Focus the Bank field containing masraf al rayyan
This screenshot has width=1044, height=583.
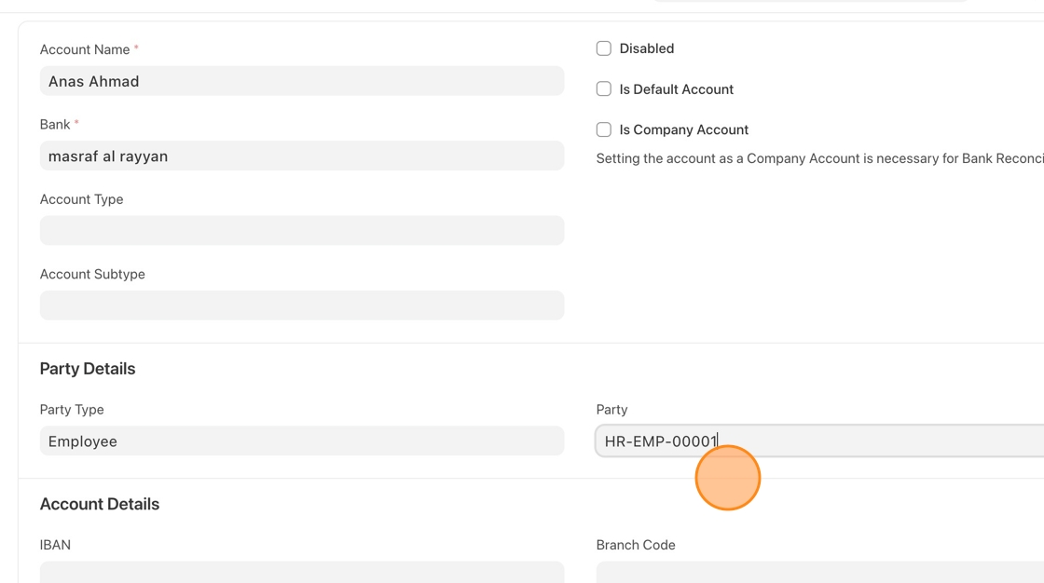301,156
